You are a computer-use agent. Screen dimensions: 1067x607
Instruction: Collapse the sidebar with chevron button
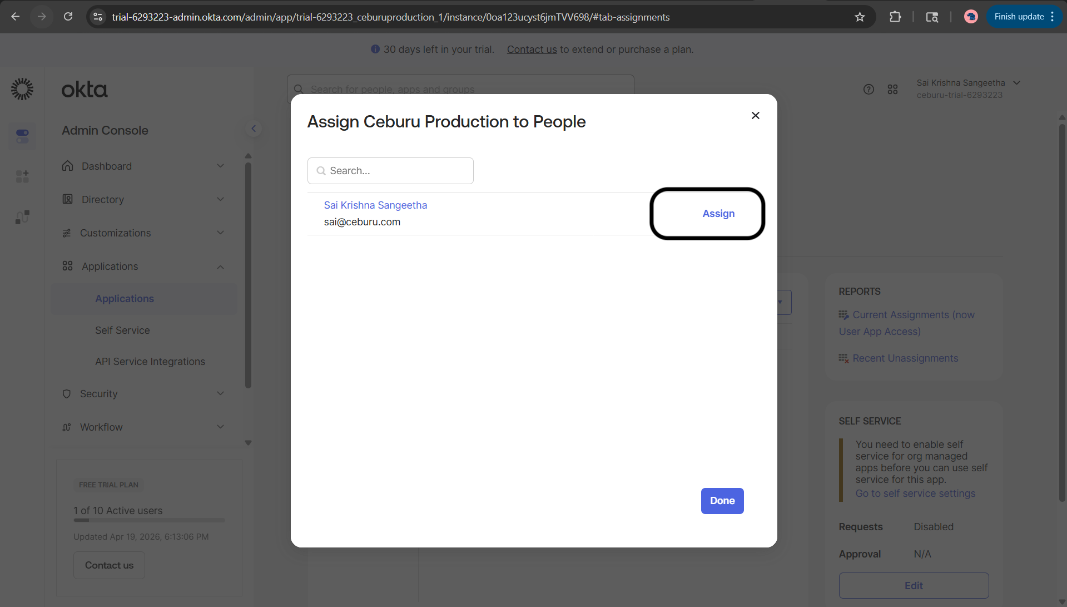point(254,129)
